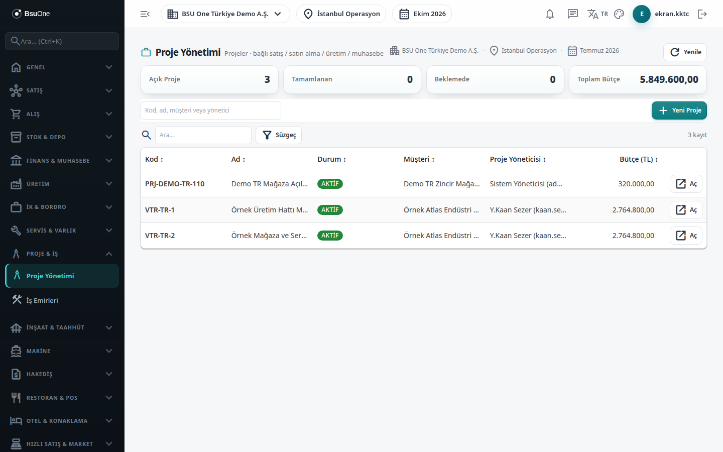Expand the MARİNE section

click(x=62, y=351)
